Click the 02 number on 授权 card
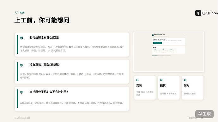 (161, 80)
